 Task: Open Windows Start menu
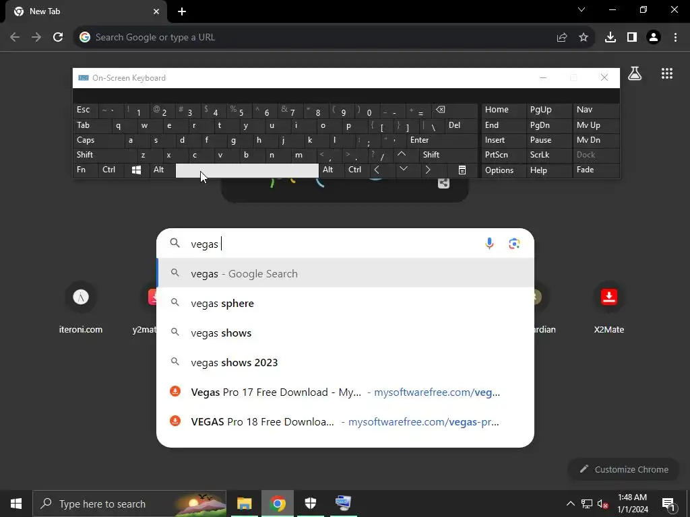(x=16, y=504)
